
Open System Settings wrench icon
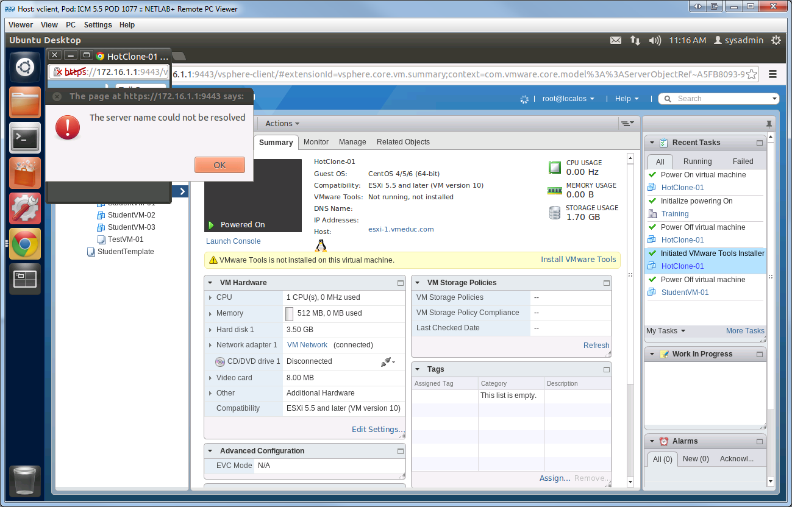(25, 208)
